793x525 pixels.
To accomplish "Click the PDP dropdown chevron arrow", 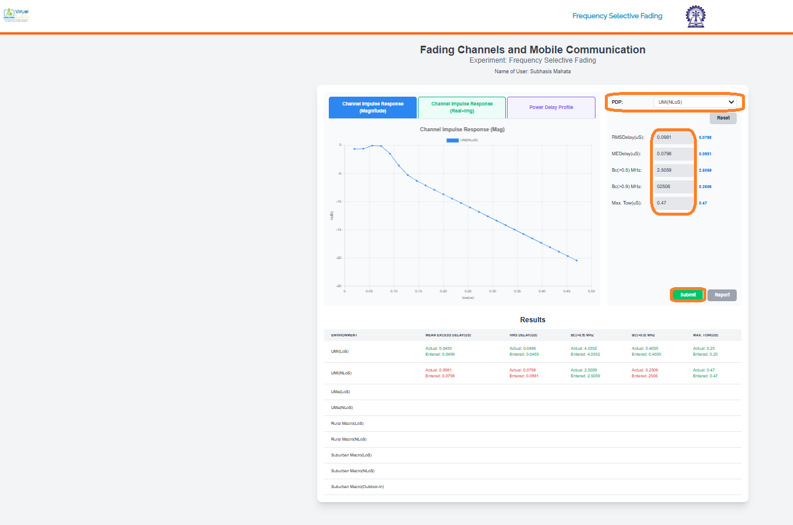I will click(x=731, y=102).
